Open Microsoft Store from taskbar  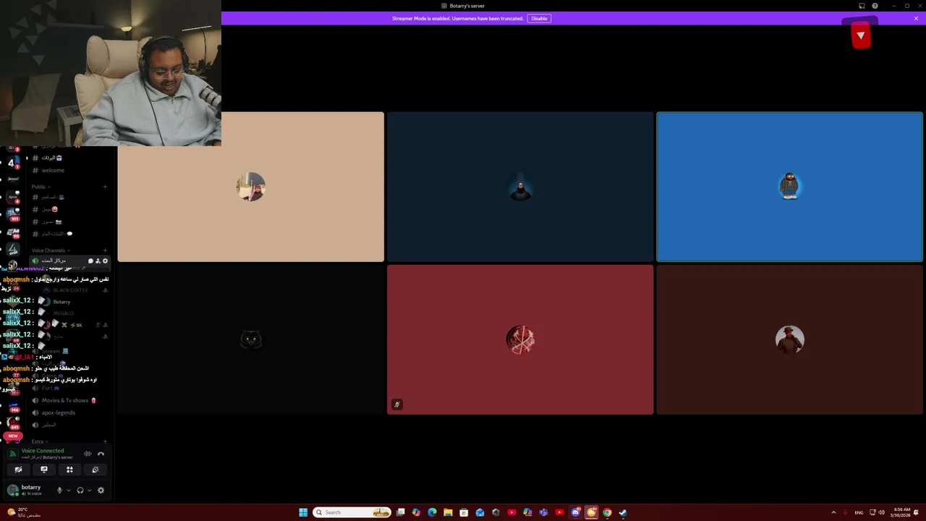click(x=464, y=512)
